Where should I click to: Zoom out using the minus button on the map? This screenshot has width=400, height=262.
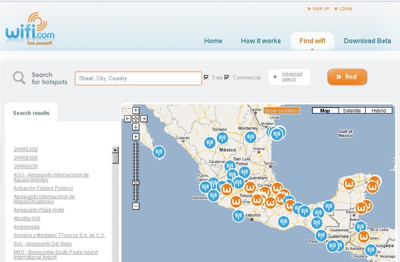pyautogui.click(x=136, y=206)
